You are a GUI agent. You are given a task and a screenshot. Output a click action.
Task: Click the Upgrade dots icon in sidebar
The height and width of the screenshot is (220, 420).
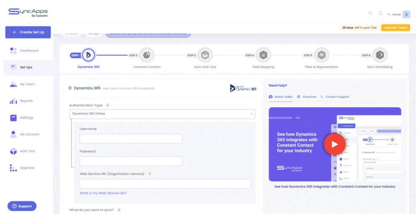point(13,168)
